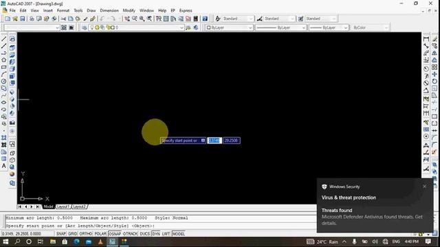This screenshot has width=440, height=247.
Task: Open the Express menu
Action: tap(186, 10)
